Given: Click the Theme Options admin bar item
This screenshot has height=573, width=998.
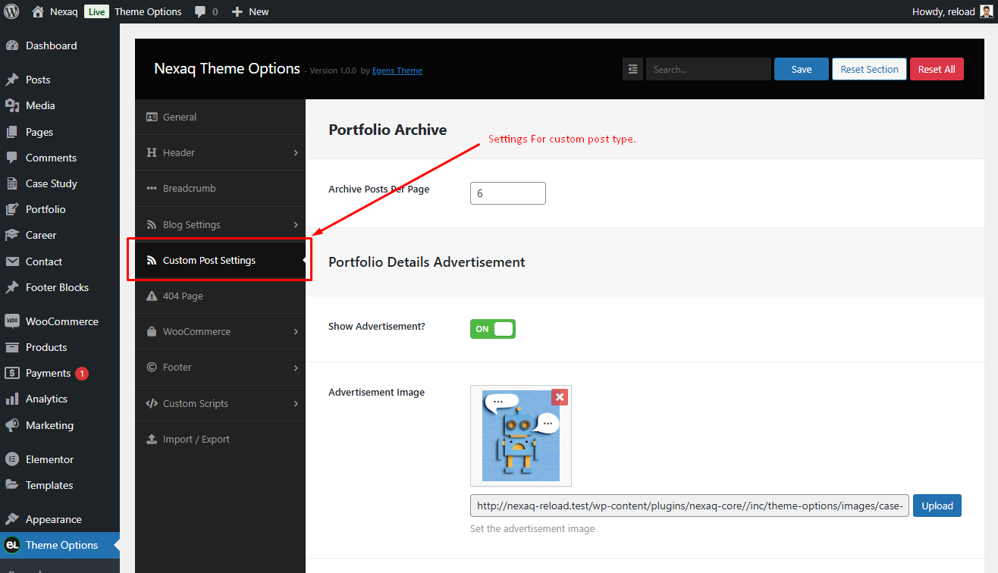Looking at the screenshot, I should pyautogui.click(x=148, y=12).
